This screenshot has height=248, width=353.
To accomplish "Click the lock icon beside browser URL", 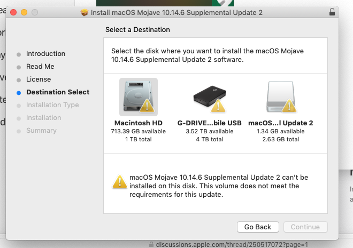I will pos(151,244).
